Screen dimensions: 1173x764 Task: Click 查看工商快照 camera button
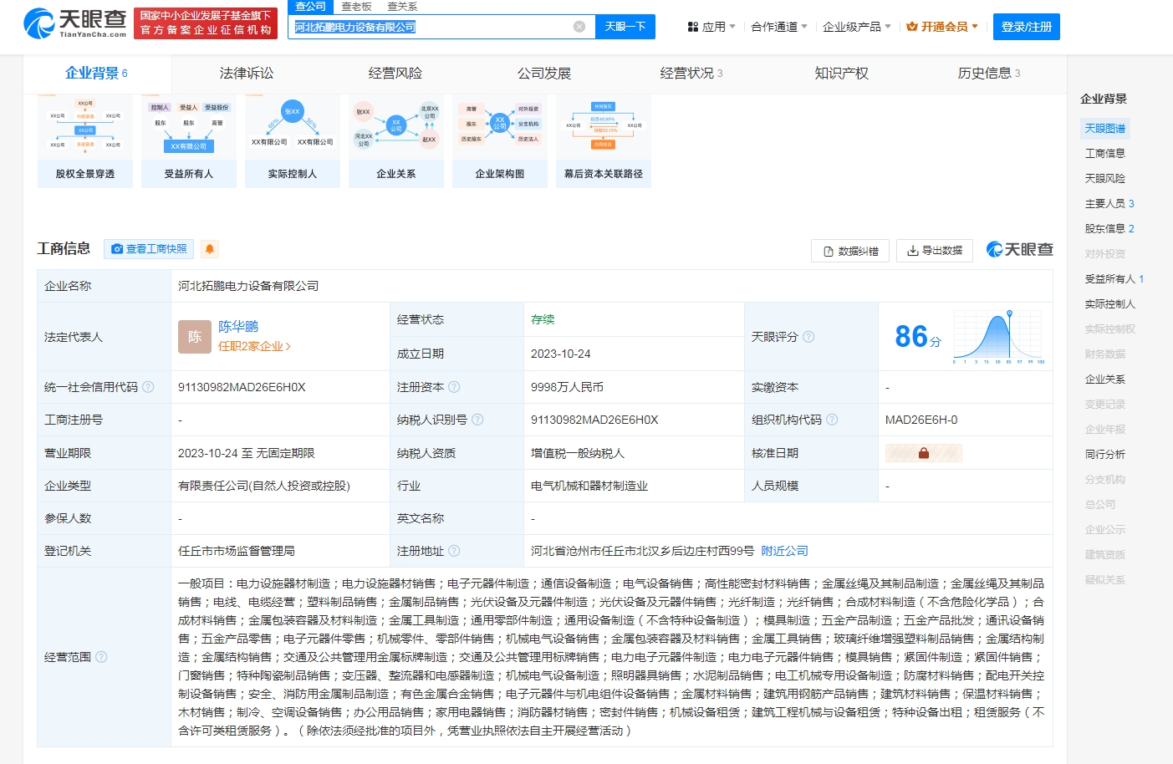click(x=149, y=249)
